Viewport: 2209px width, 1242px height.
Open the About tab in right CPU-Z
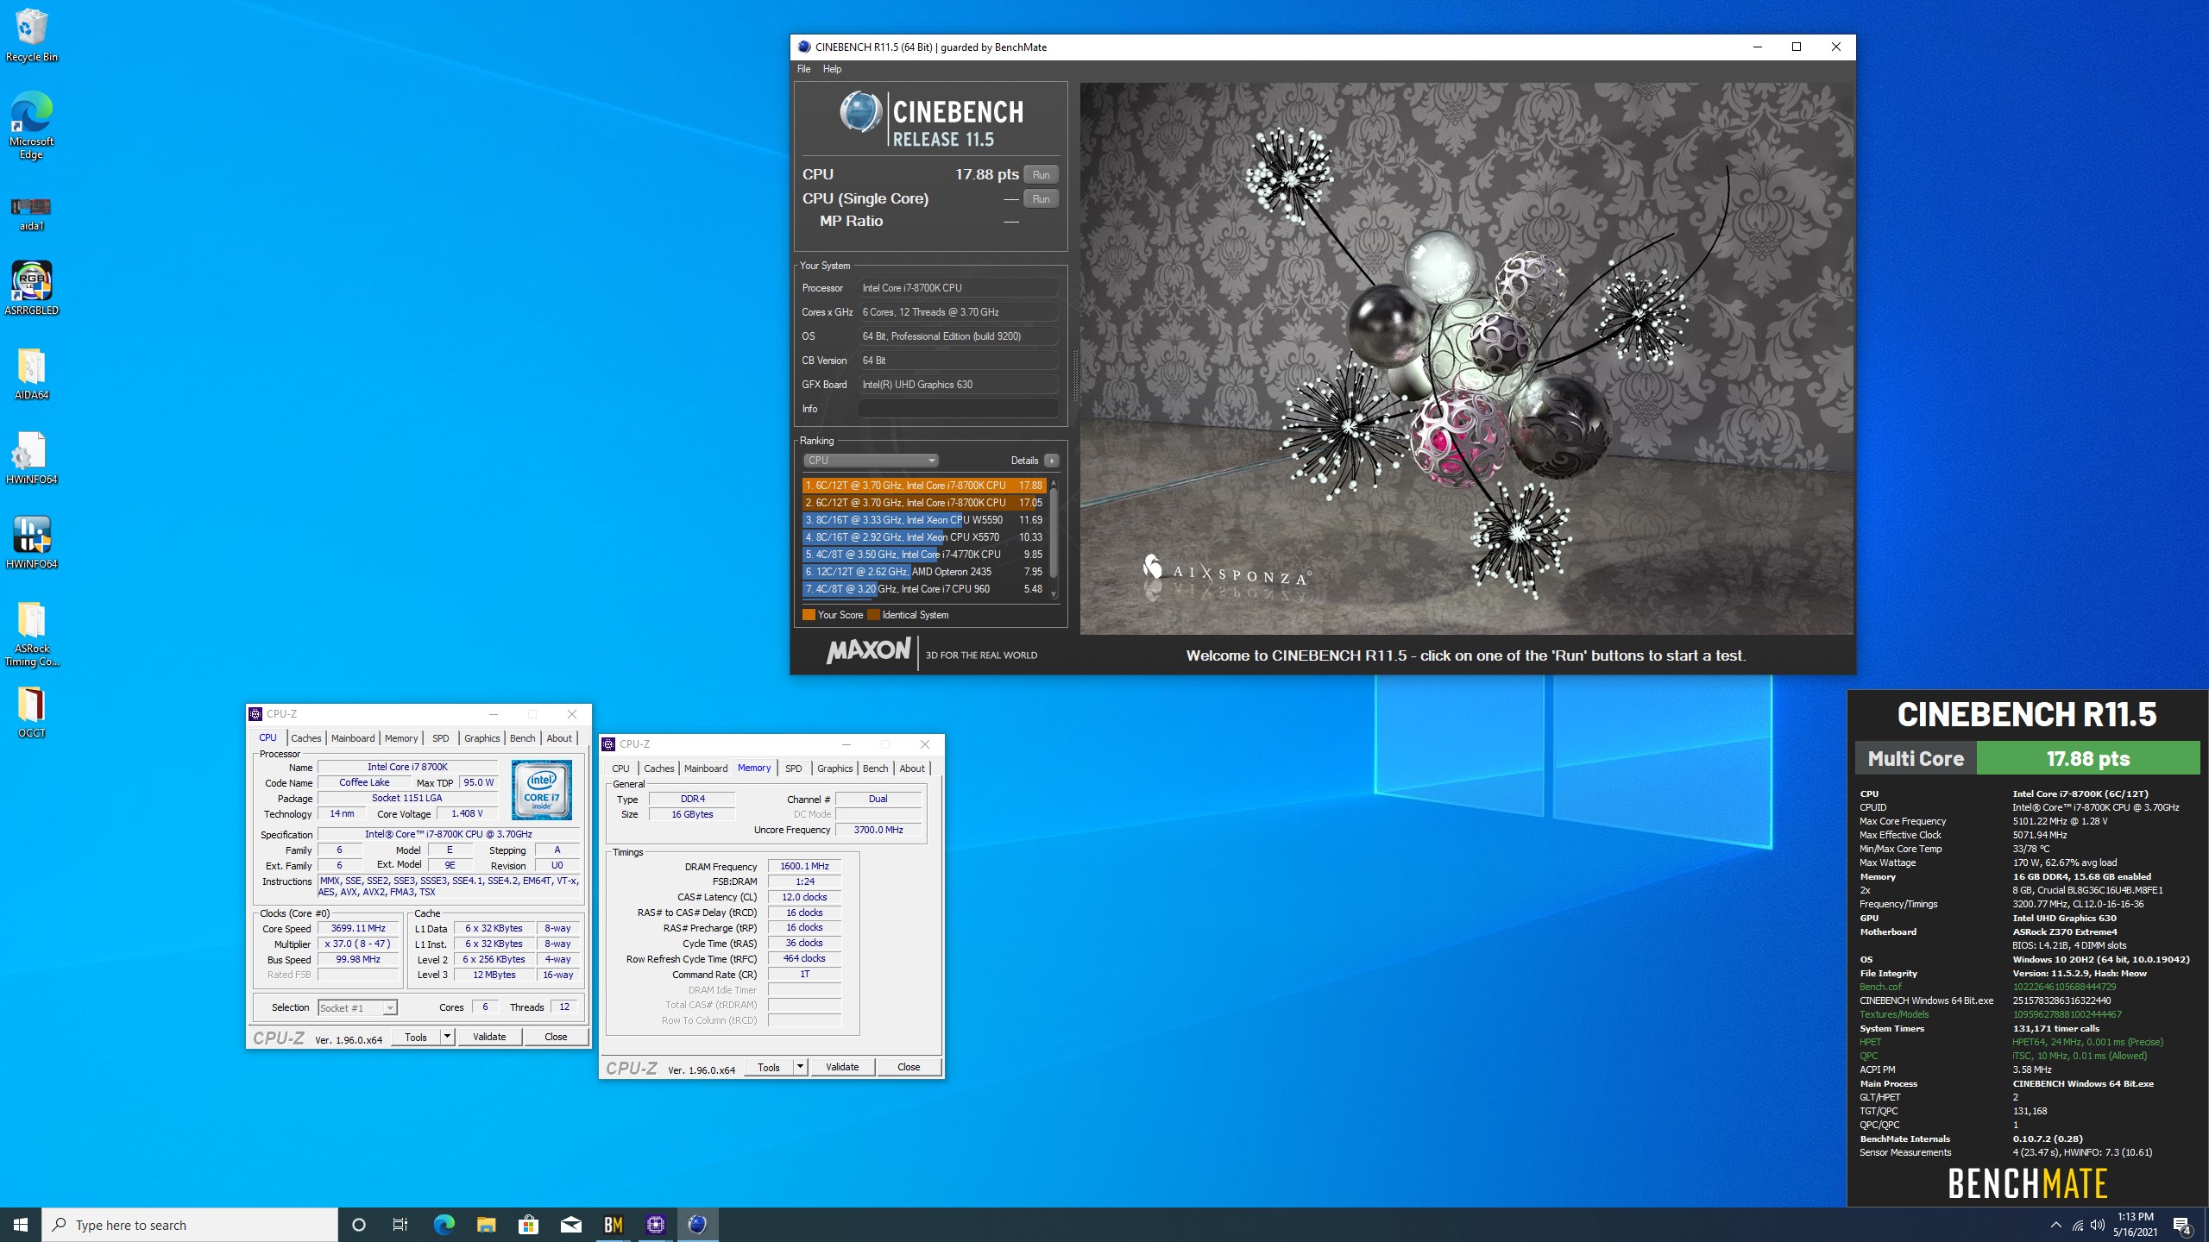911,768
